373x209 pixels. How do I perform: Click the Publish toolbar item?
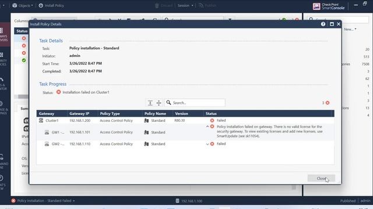pyautogui.click(x=207, y=5)
